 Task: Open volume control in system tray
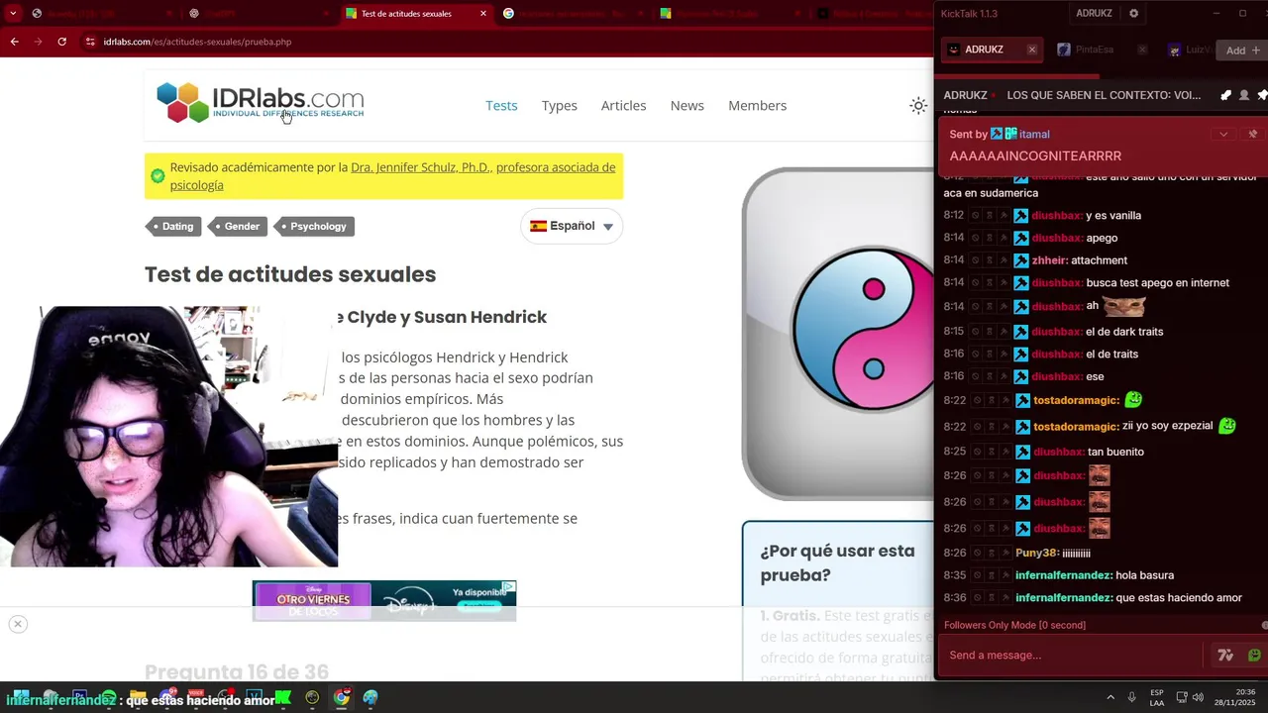[x=1198, y=698]
